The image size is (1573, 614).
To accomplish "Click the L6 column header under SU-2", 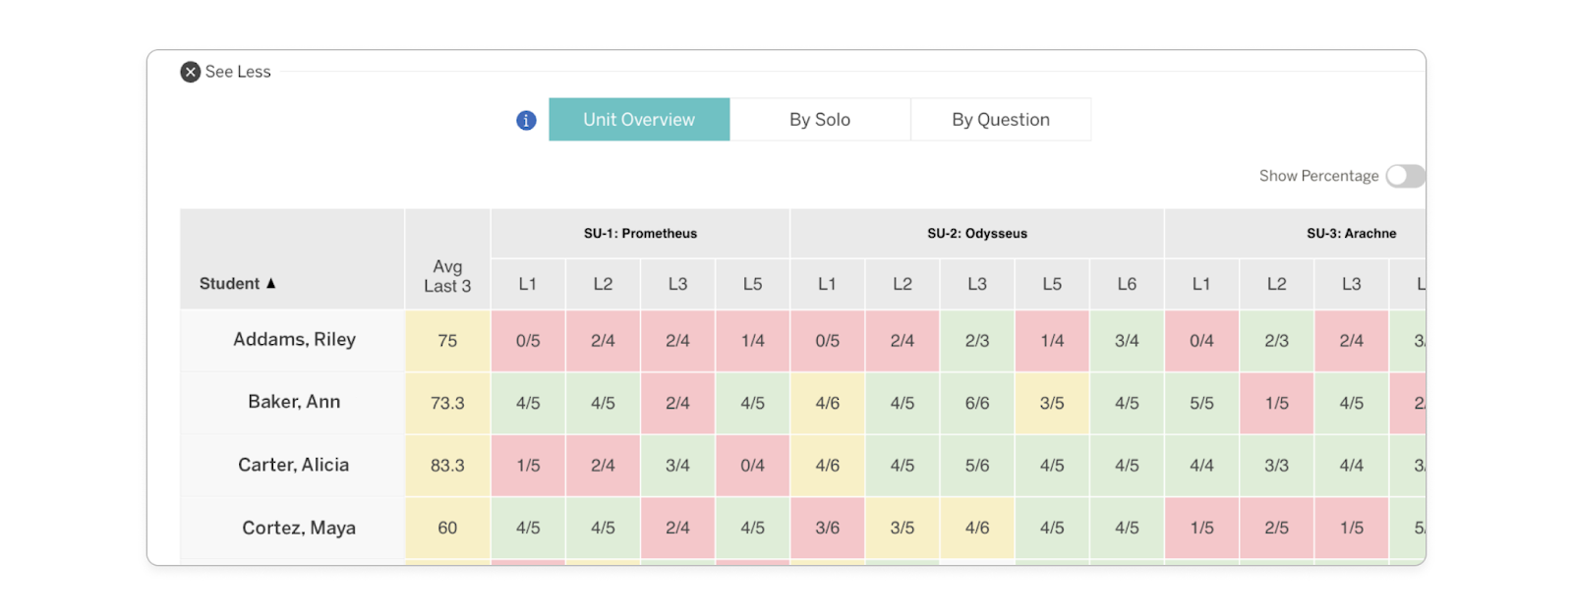I will pyautogui.click(x=1127, y=283).
